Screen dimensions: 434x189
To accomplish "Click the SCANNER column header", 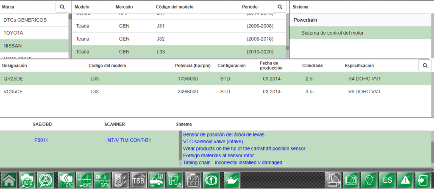I will coord(114,124).
